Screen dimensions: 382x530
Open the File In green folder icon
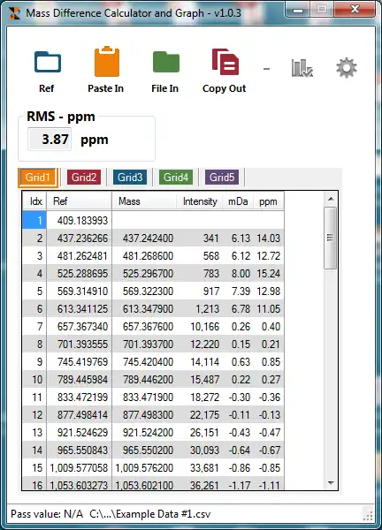165,62
